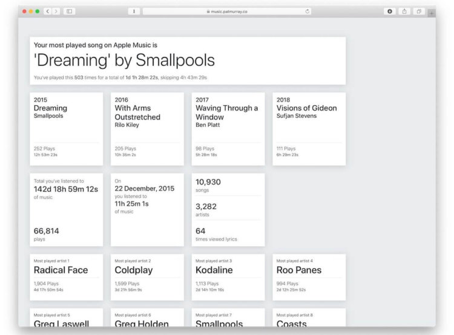Click 2018 Visions of Gideon title
The width and height of the screenshot is (454, 335).
pyautogui.click(x=307, y=108)
